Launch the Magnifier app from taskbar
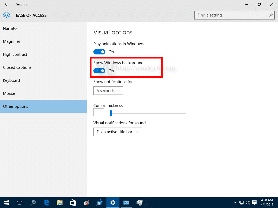This screenshot has width=278, height=208. tap(33, 203)
